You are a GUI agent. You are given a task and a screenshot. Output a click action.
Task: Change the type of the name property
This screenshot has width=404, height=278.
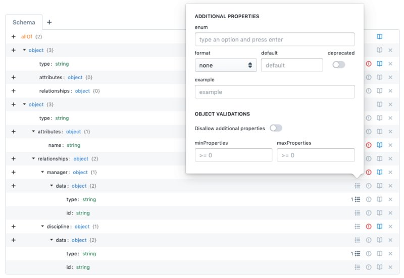coord(73,145)
